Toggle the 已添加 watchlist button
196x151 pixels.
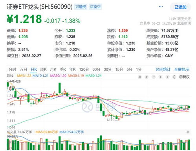(x=180, y=7)
